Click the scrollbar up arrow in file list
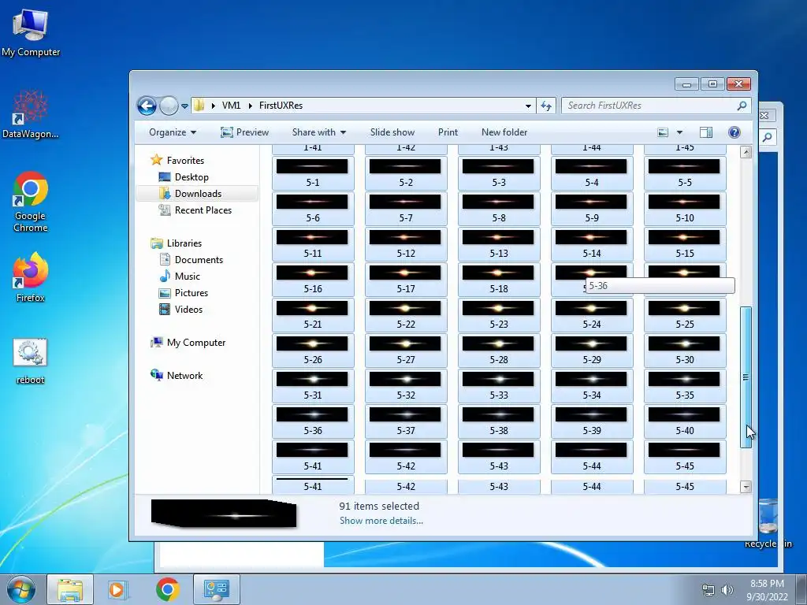This screenshot has height=605, width=807. pyautogui.click(x=746, y=152)
